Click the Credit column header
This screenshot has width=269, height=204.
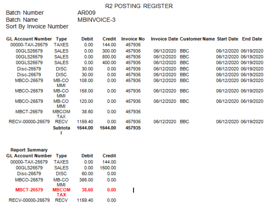tap(109, 39)
